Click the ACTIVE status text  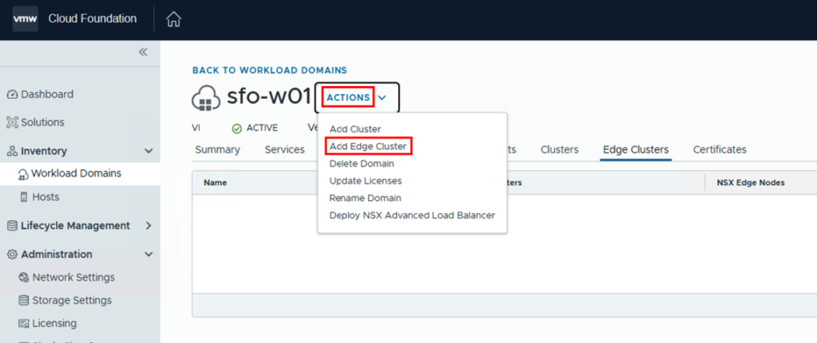(262, 128)
